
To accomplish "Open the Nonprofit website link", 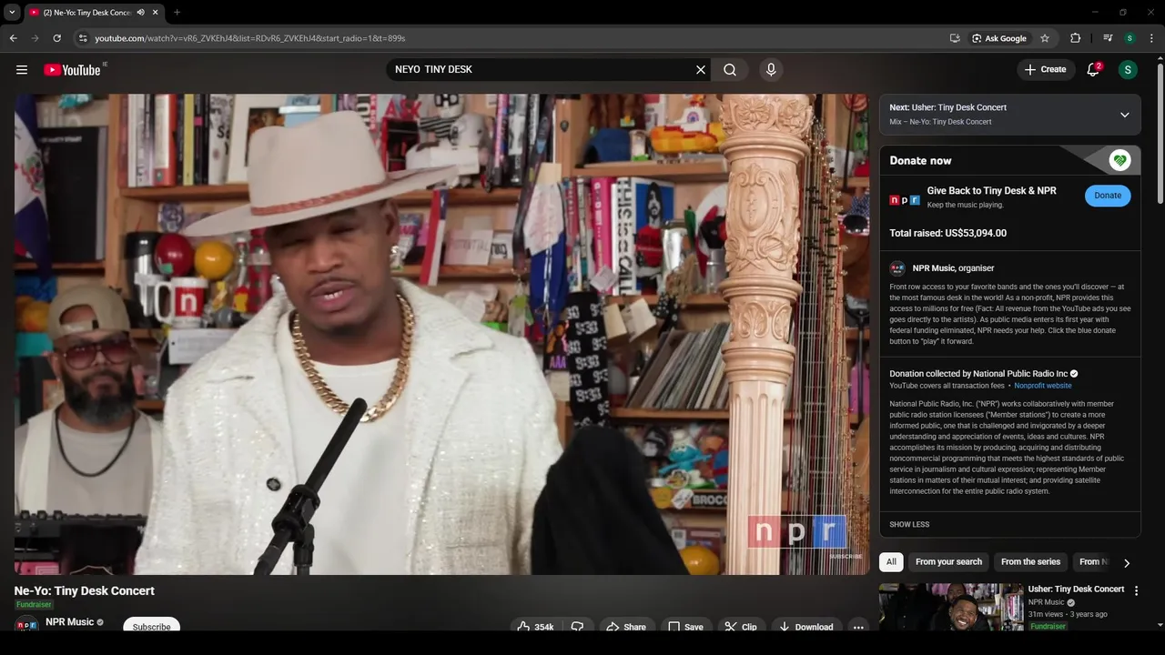I will [1043, 386].
